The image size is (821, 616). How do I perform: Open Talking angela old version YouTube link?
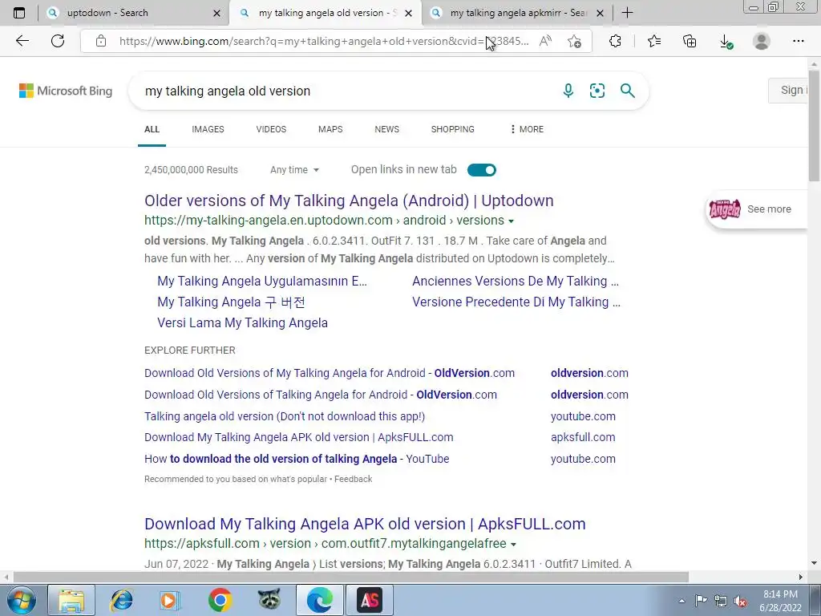[285, 416]
